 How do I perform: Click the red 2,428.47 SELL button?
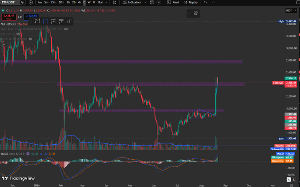pos(9,17)
